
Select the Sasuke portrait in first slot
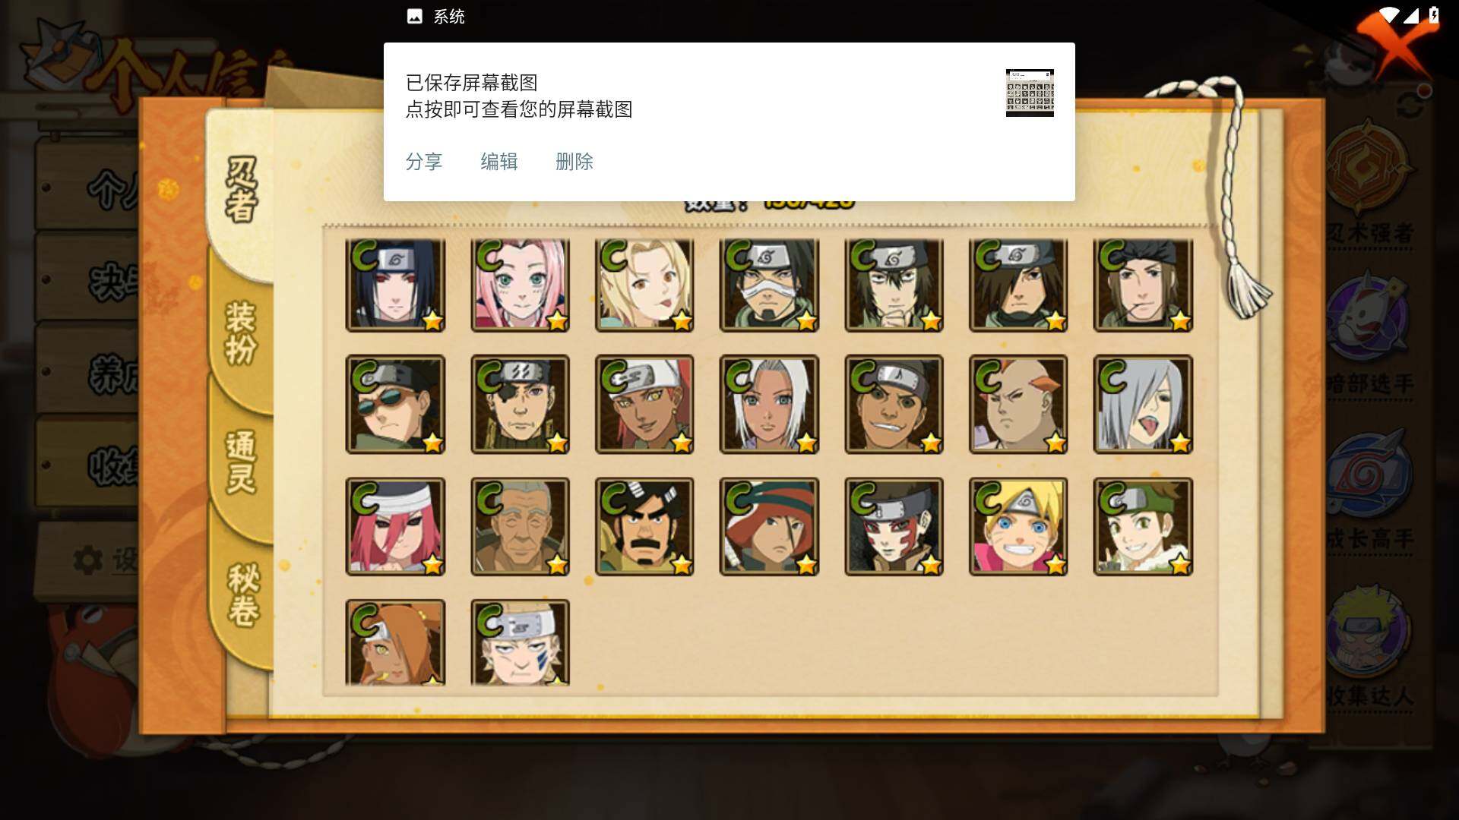click(x=395, y=285)
